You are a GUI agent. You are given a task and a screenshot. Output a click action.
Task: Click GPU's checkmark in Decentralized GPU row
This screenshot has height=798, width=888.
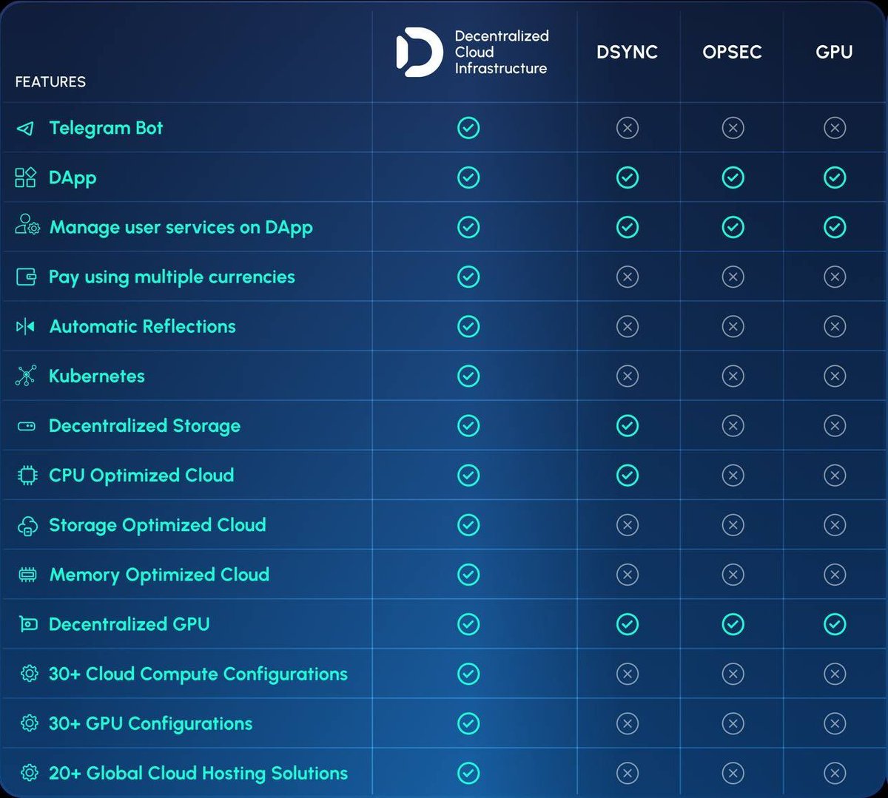pyautogui.click(x=835, y=624)
